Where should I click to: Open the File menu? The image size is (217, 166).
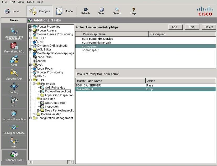[4, 2]
